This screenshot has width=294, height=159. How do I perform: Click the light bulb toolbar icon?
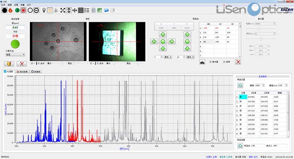(x=44, y=10)
